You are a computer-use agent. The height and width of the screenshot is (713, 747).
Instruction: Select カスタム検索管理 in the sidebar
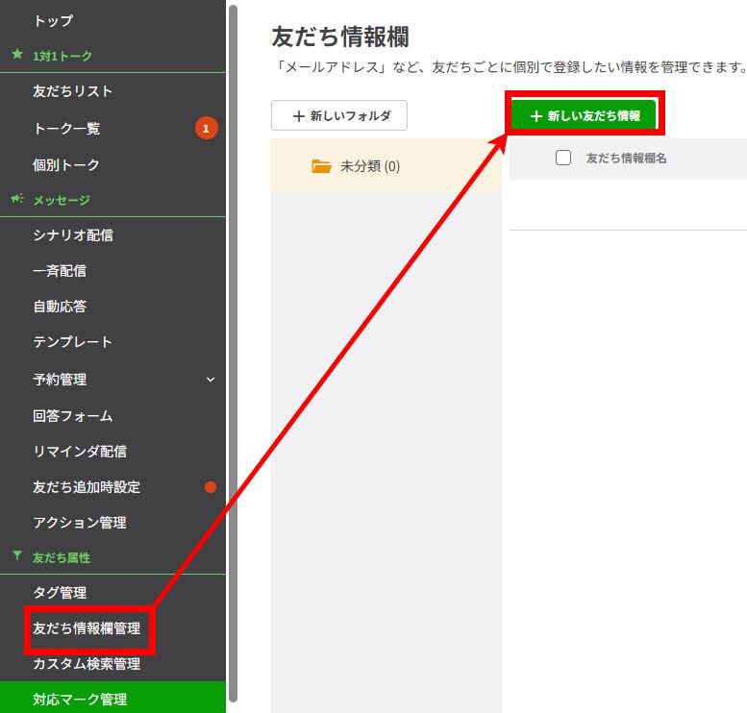[87, 664]
